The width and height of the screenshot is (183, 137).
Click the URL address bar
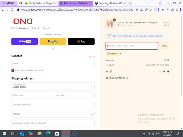click(77, 10)
